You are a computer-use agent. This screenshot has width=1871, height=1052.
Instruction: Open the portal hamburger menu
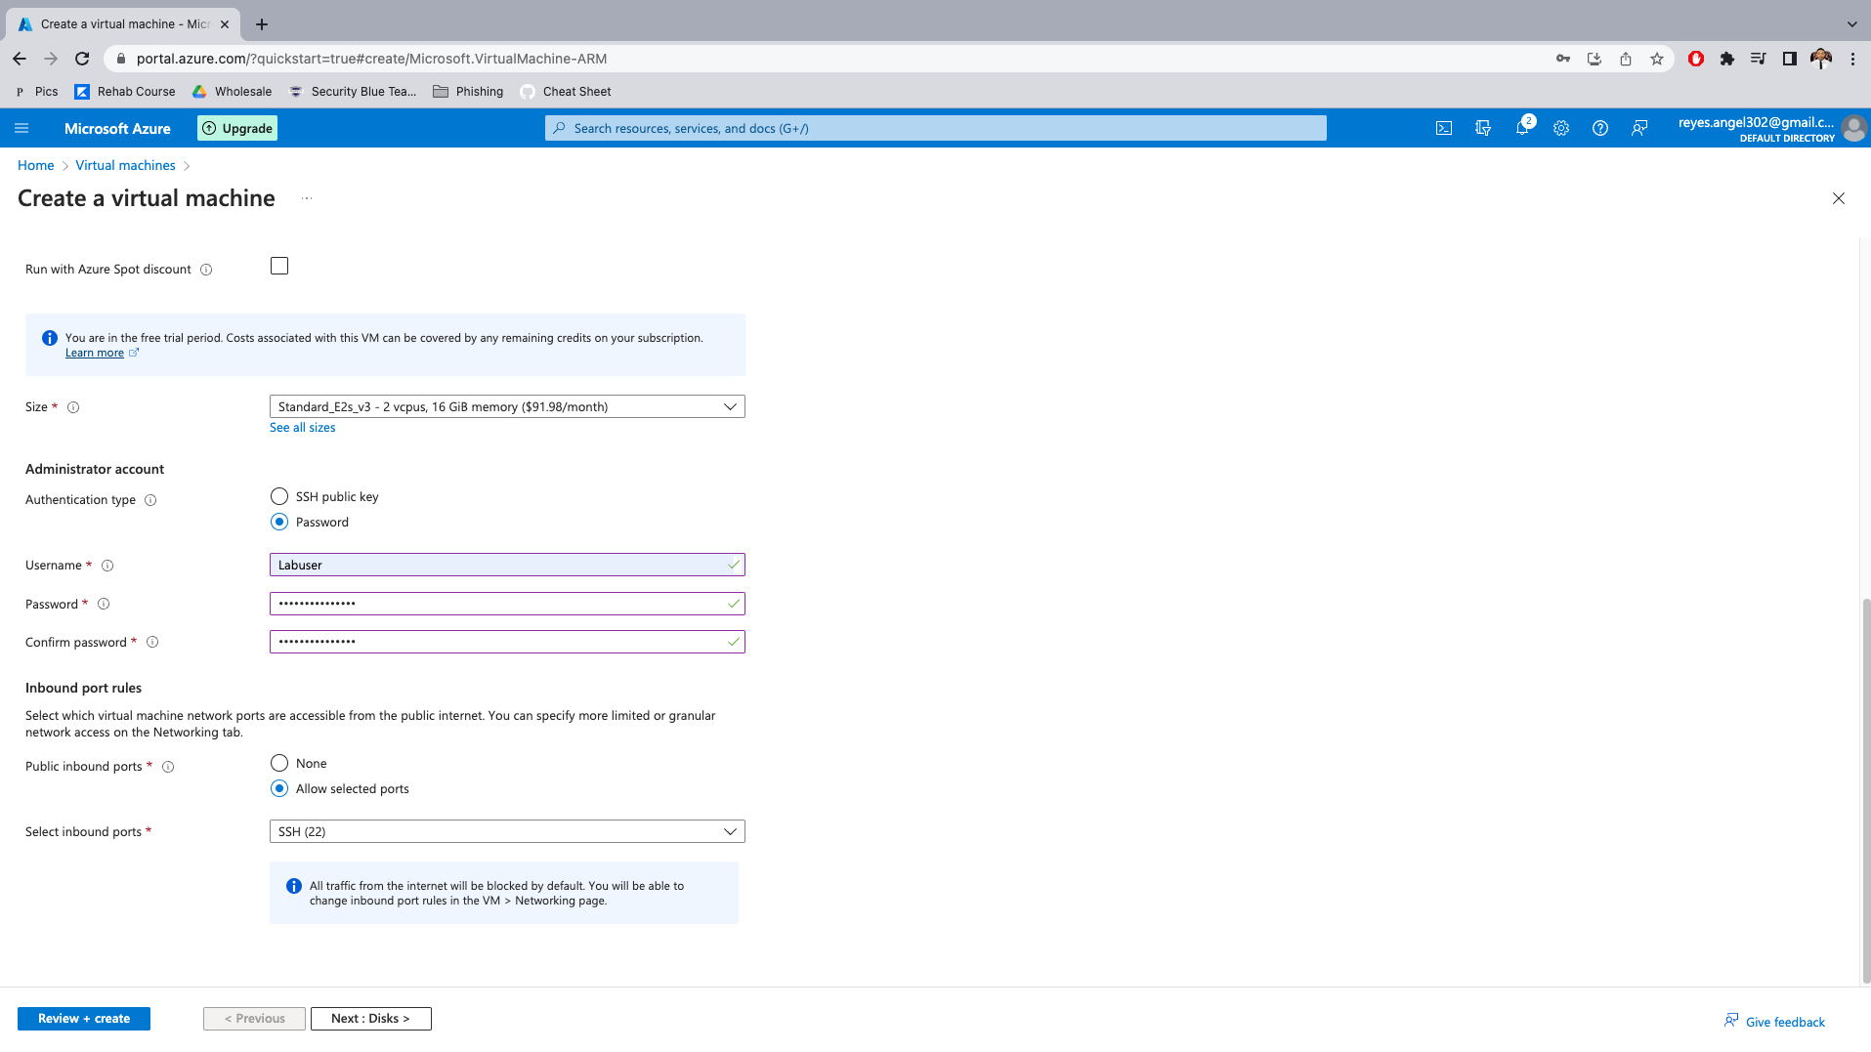[21, 128]
